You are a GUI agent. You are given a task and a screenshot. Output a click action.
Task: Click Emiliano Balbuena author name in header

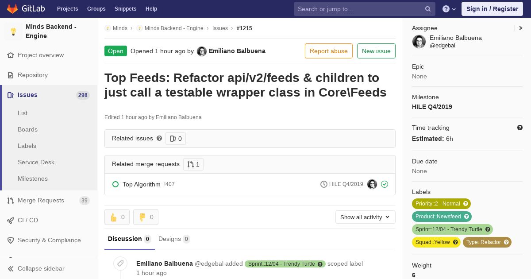(x=237, y=51)
